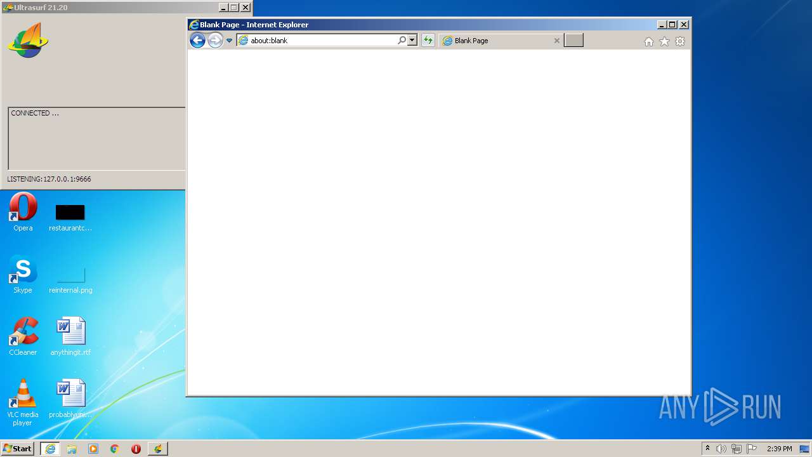Click the Ultrasurf title bar icon

(8, 8)
